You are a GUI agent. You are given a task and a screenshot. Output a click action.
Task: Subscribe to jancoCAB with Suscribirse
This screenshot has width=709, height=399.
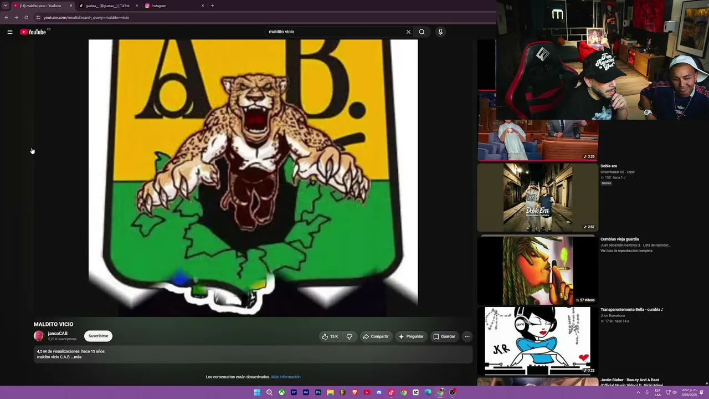coord(98,336)
